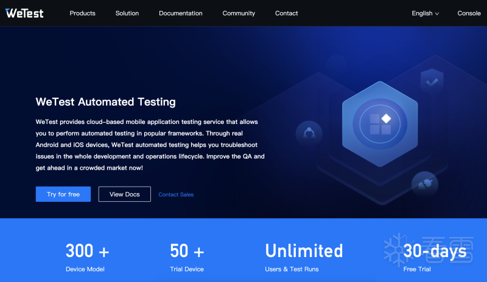487x282 pixels.
Task: Open the Products menu
Action: pos(82,13)
